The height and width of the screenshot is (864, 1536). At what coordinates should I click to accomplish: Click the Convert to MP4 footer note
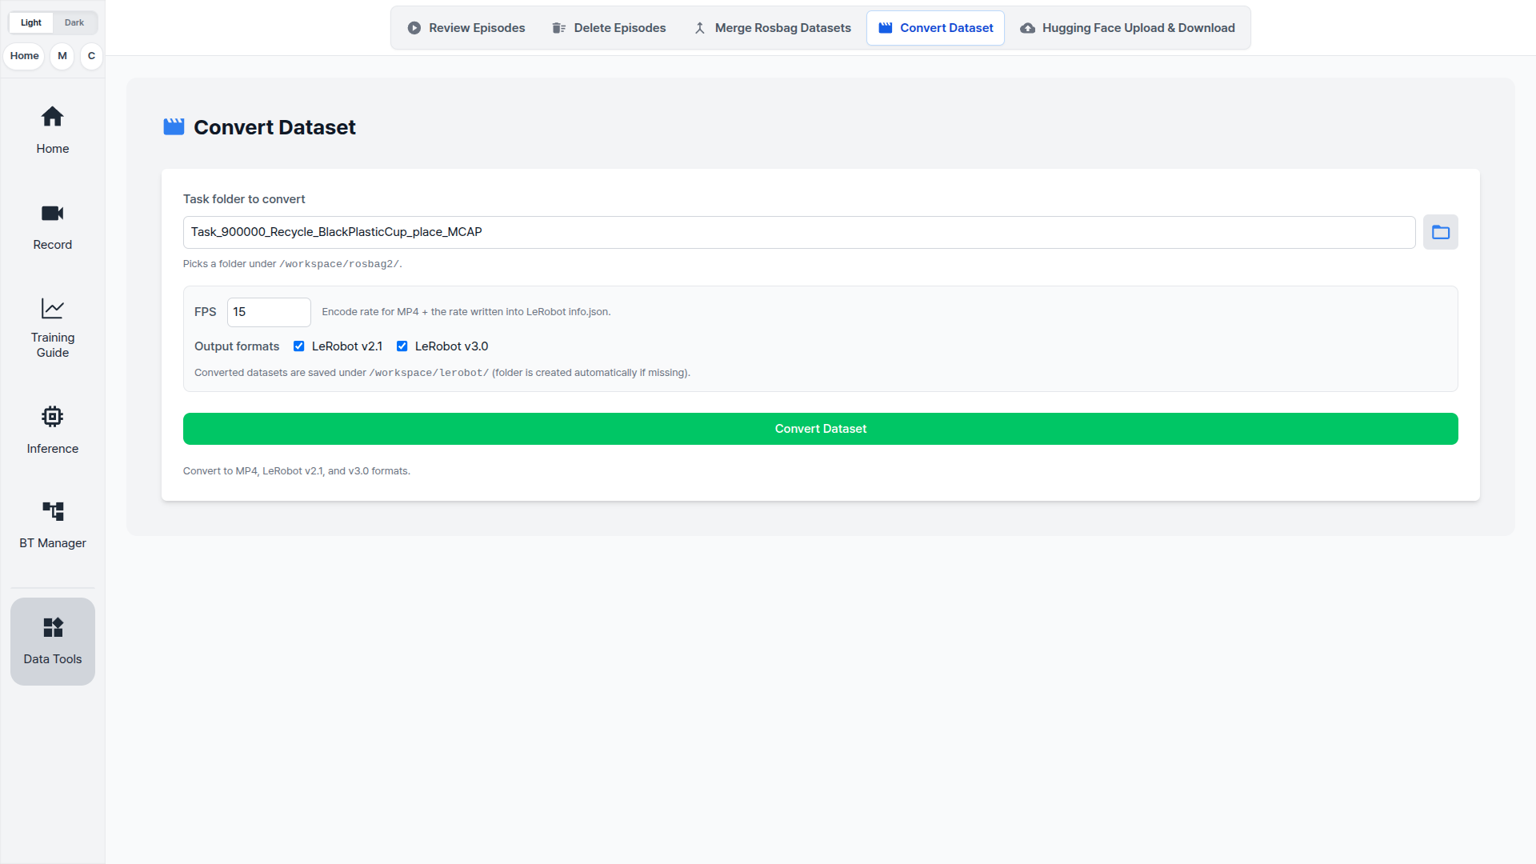click(x=297, y=471)
